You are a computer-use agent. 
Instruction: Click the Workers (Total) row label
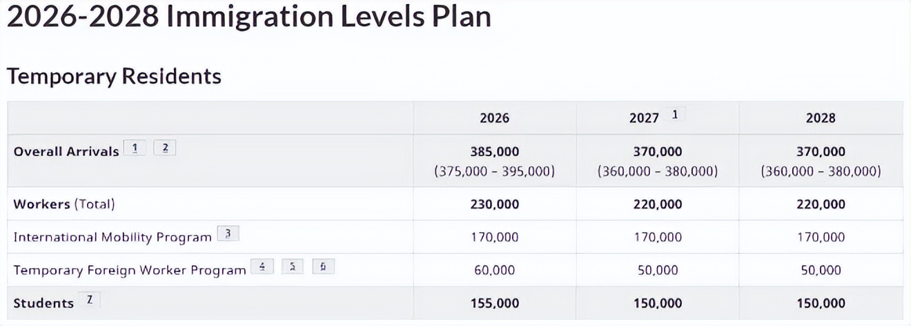(x=64, y=204)
